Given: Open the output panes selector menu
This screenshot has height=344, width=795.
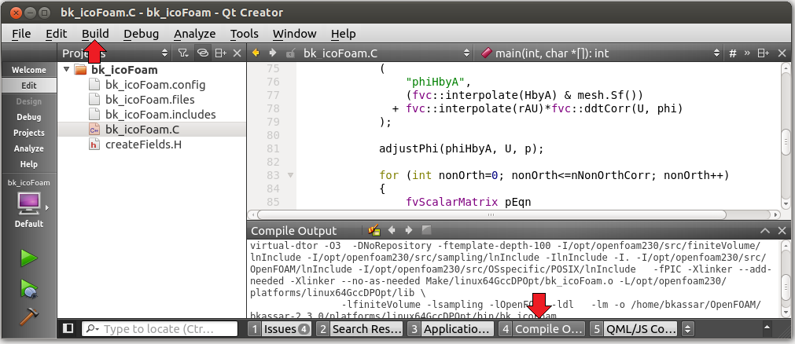Looking at the screenshot, I should point(687,329).
